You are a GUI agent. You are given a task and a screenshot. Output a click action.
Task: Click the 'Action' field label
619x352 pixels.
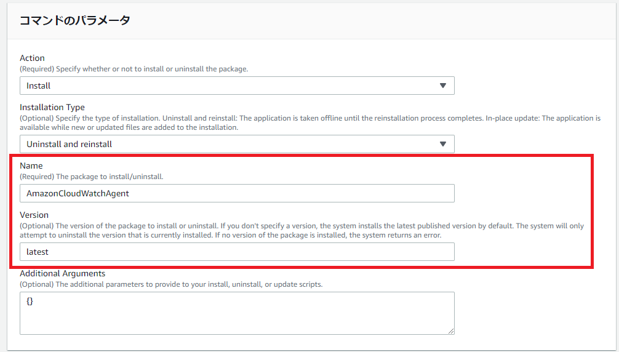pos(32,58)
